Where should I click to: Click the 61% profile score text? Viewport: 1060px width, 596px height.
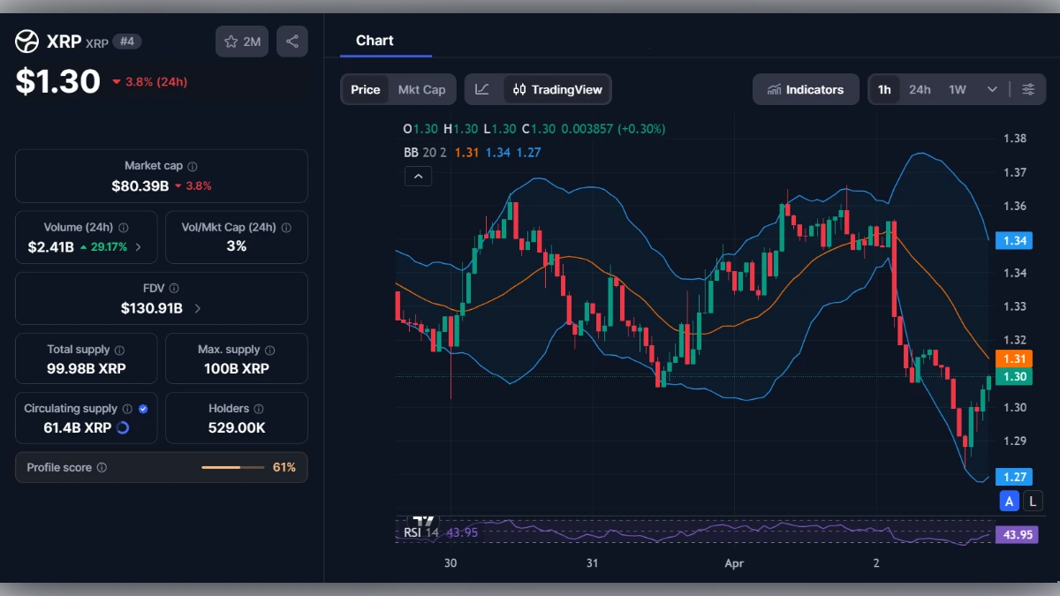284,468
